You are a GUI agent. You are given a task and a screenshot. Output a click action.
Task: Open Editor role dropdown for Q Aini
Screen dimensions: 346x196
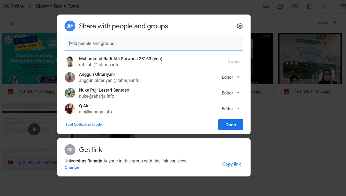[231, 109]
